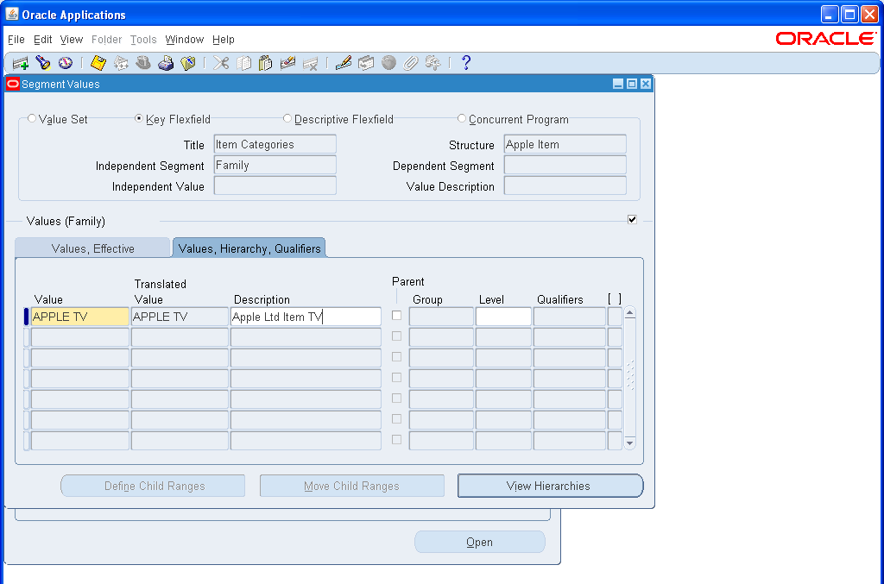Copy the record using the Copy icon

246,62
